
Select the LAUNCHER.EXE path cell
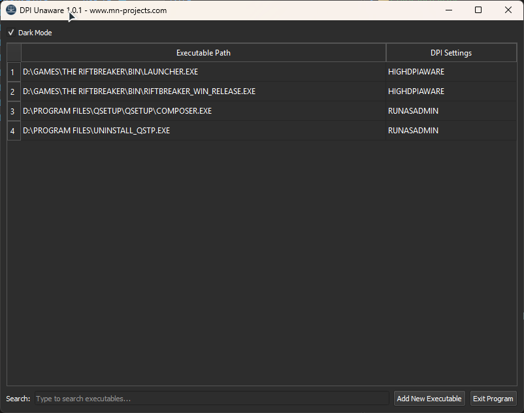pos(203,72)
